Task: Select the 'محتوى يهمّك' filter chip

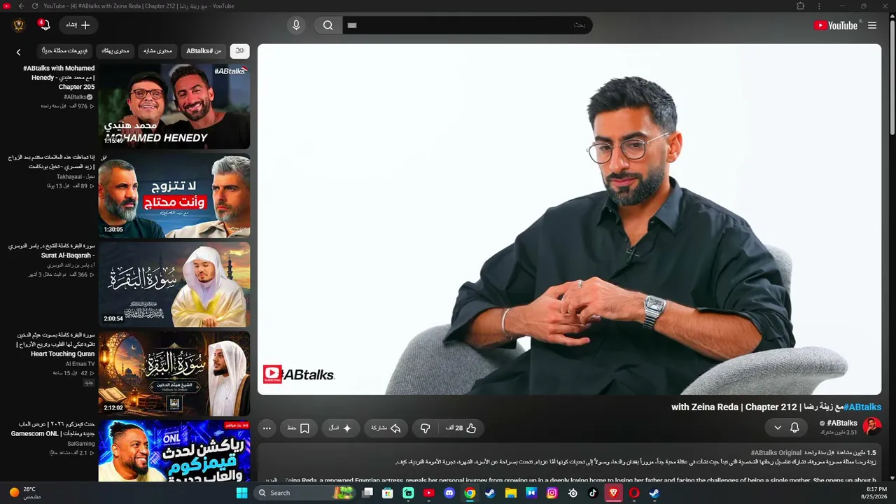Action: click(x=115, y=51)
